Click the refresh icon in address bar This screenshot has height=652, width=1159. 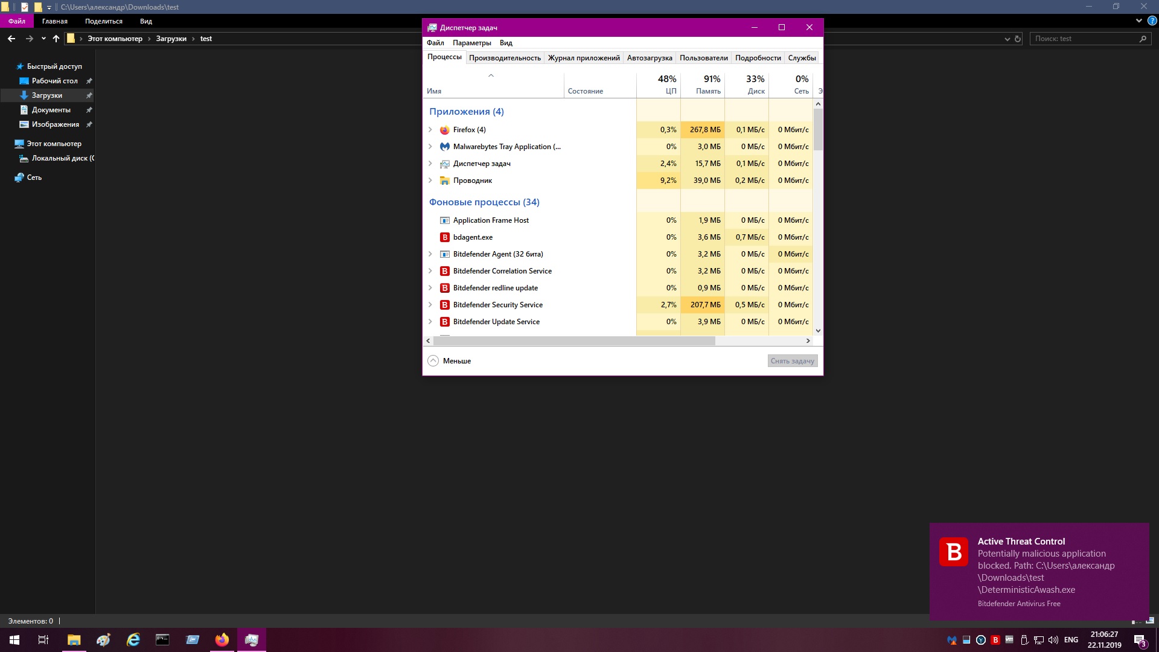tap(1018, 39)
